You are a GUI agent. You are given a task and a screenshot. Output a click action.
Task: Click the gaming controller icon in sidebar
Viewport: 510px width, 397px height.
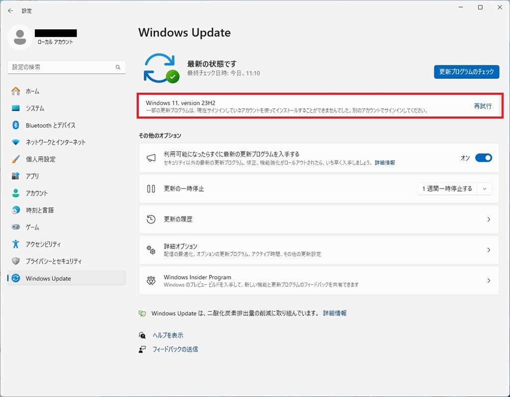click(x=15, y=227)
